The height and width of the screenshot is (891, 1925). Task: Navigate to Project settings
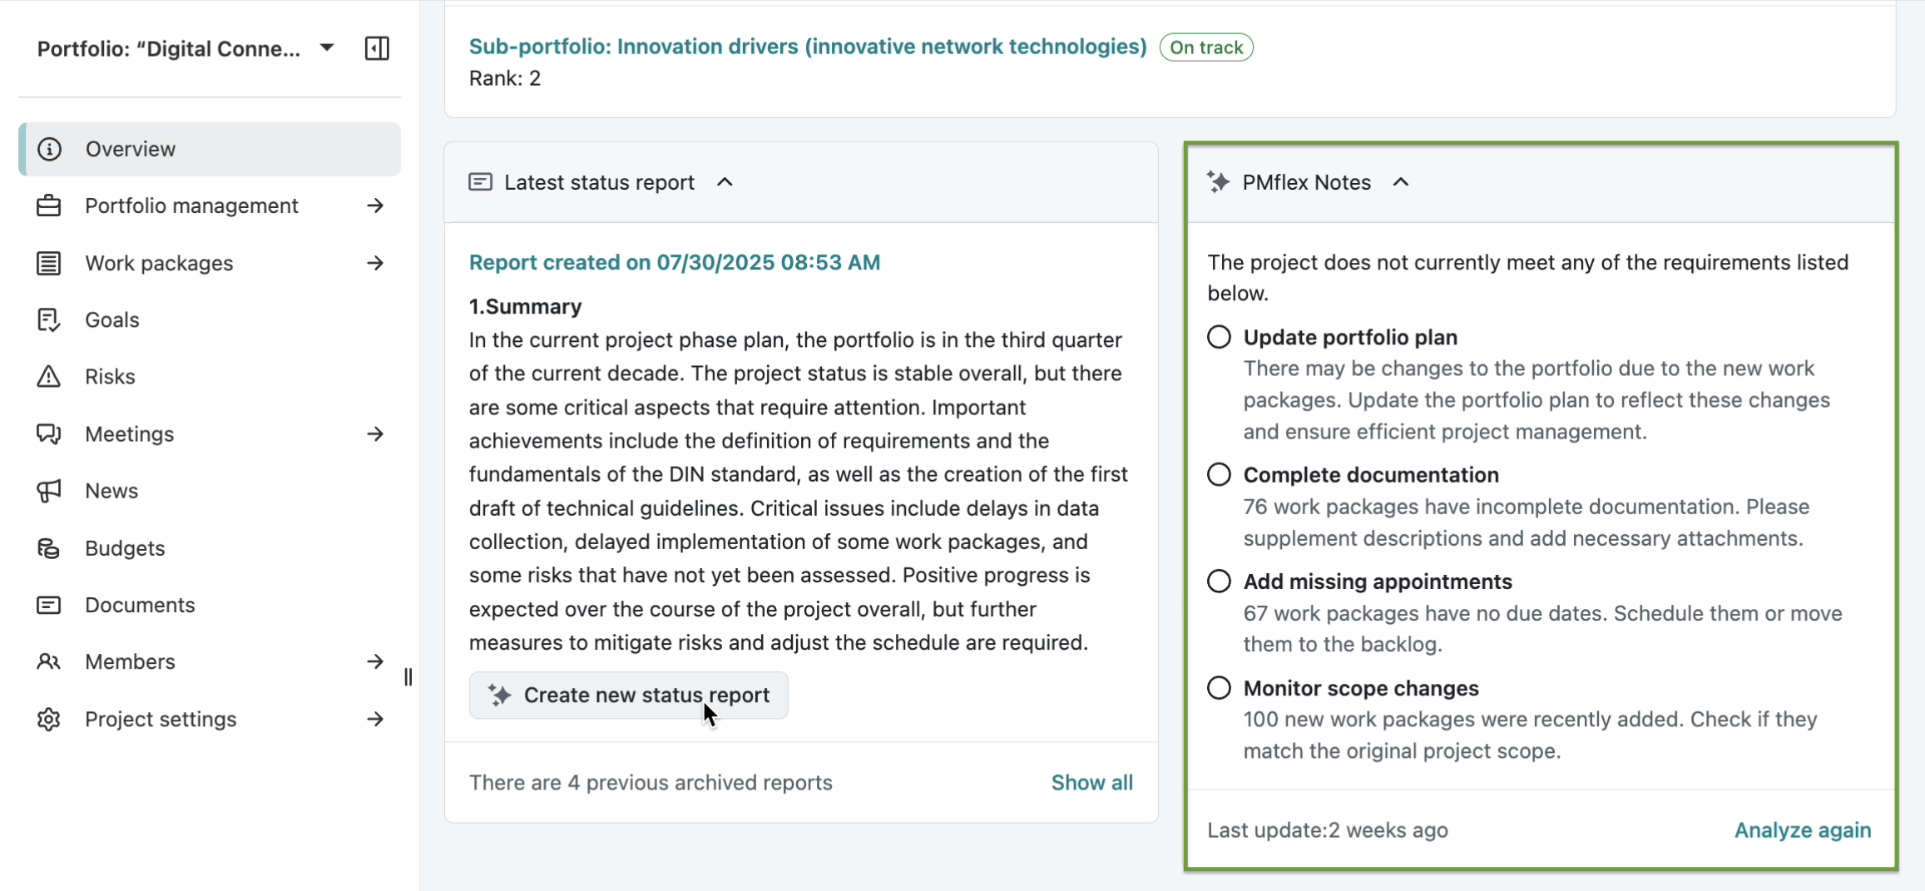point(161,720)
